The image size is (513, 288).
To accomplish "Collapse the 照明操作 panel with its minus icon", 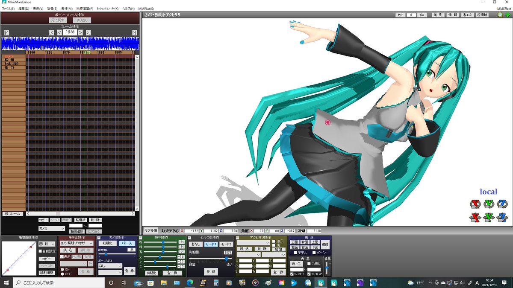I will click(140, 238).
